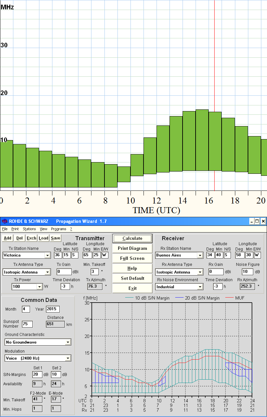Screen dimensions: 267x417
Task: Click transmitter latitude N/S field
Action: pos(75,255)
